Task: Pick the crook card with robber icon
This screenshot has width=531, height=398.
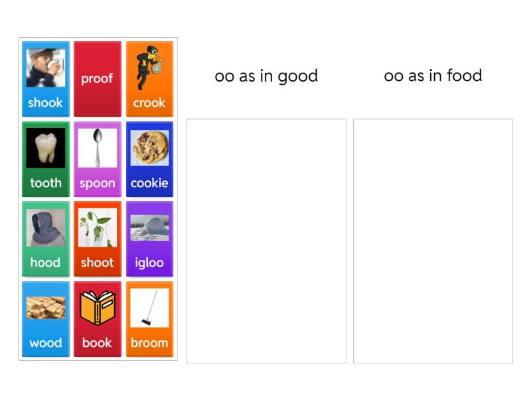Action: click(x=149, y=79)
